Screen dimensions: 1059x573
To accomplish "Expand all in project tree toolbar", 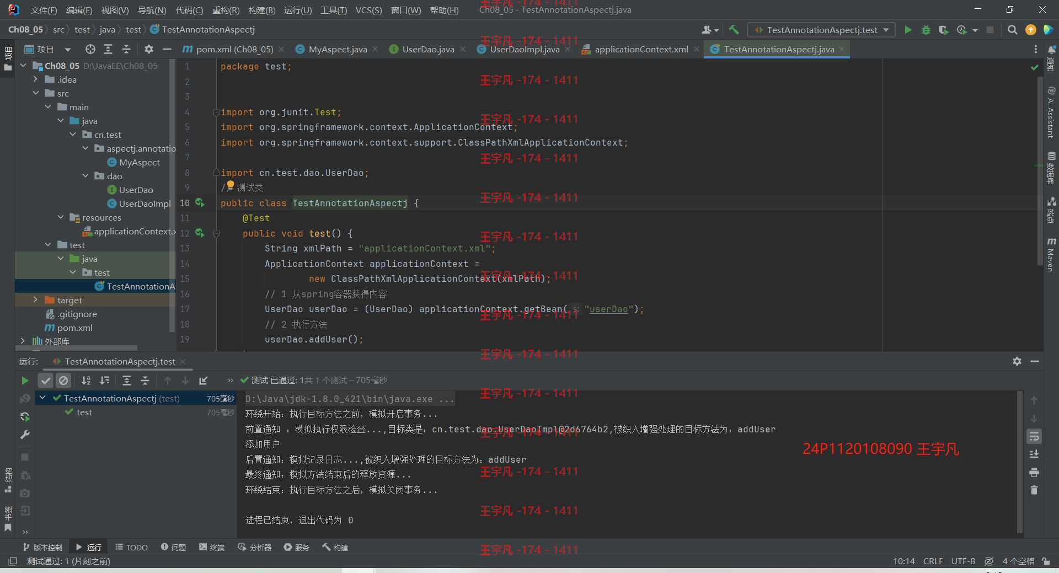I will (108, 49).
